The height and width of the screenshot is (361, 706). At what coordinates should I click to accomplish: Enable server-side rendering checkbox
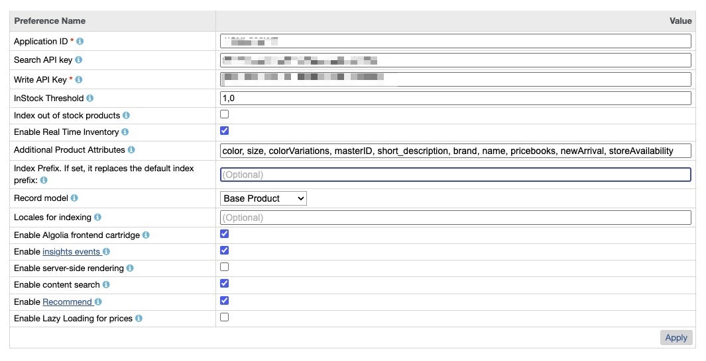pos(224,266)
